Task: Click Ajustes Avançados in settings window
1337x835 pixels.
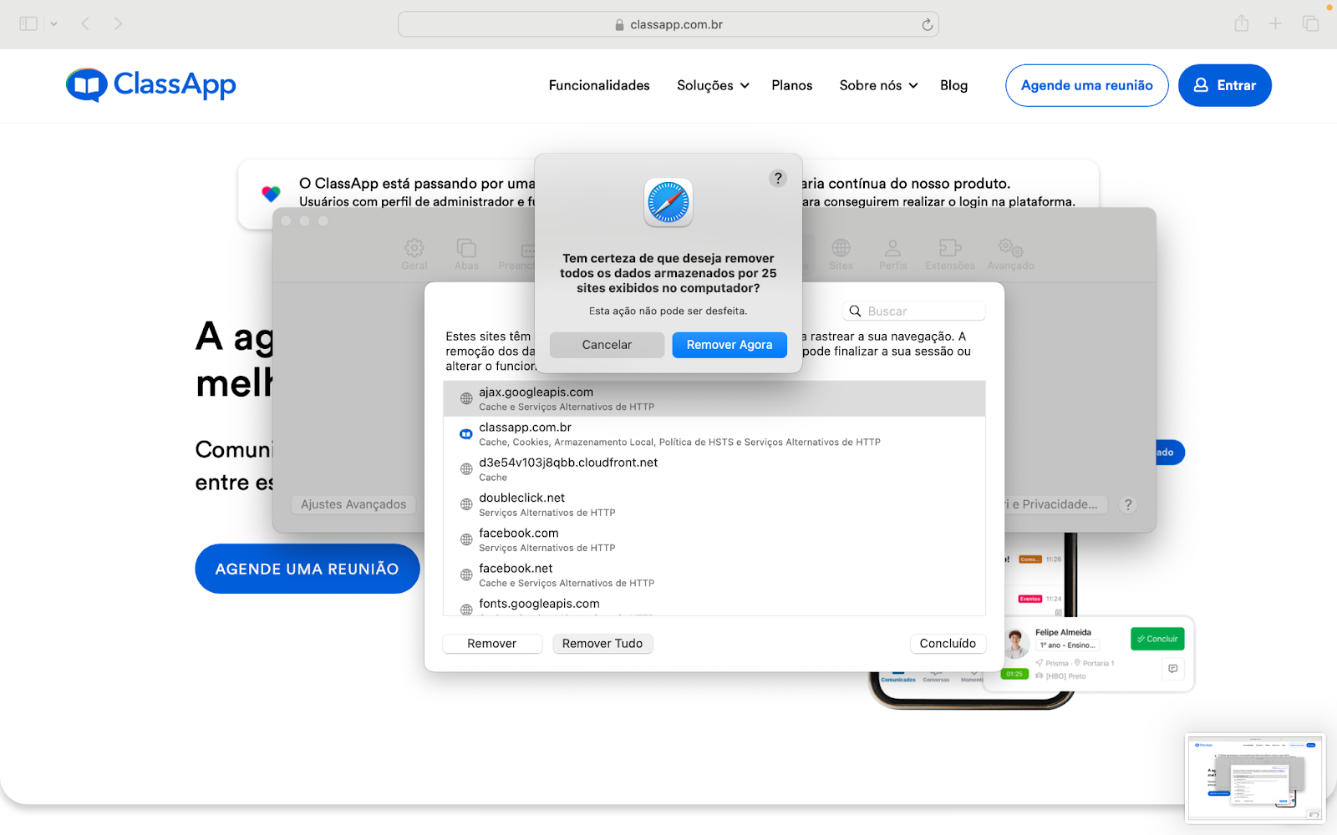Action: 353,504
